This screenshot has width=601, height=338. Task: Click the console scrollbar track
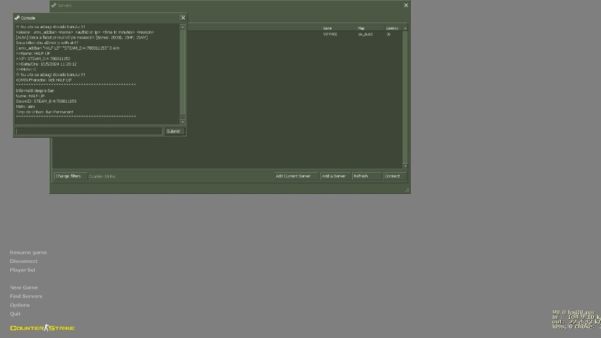183,72
